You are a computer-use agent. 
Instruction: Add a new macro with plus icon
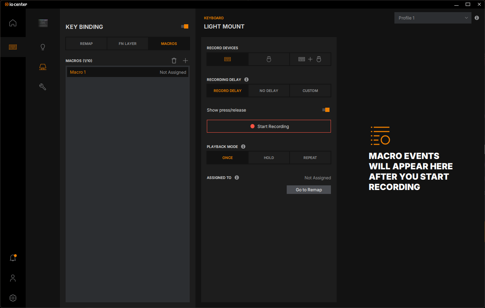point(185,61)
